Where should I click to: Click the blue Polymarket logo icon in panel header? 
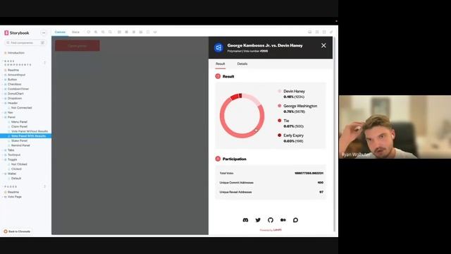click(218, 47)
